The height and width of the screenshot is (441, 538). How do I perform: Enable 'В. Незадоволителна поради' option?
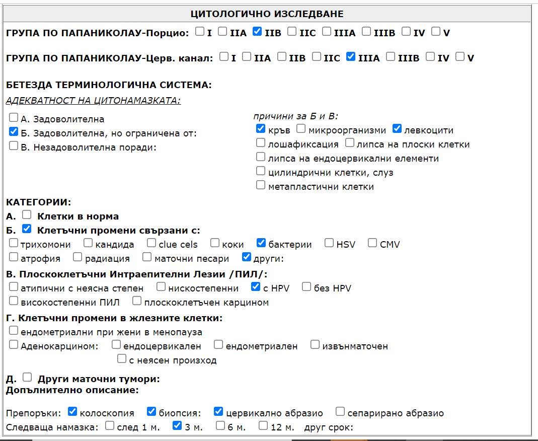[14, 146]
